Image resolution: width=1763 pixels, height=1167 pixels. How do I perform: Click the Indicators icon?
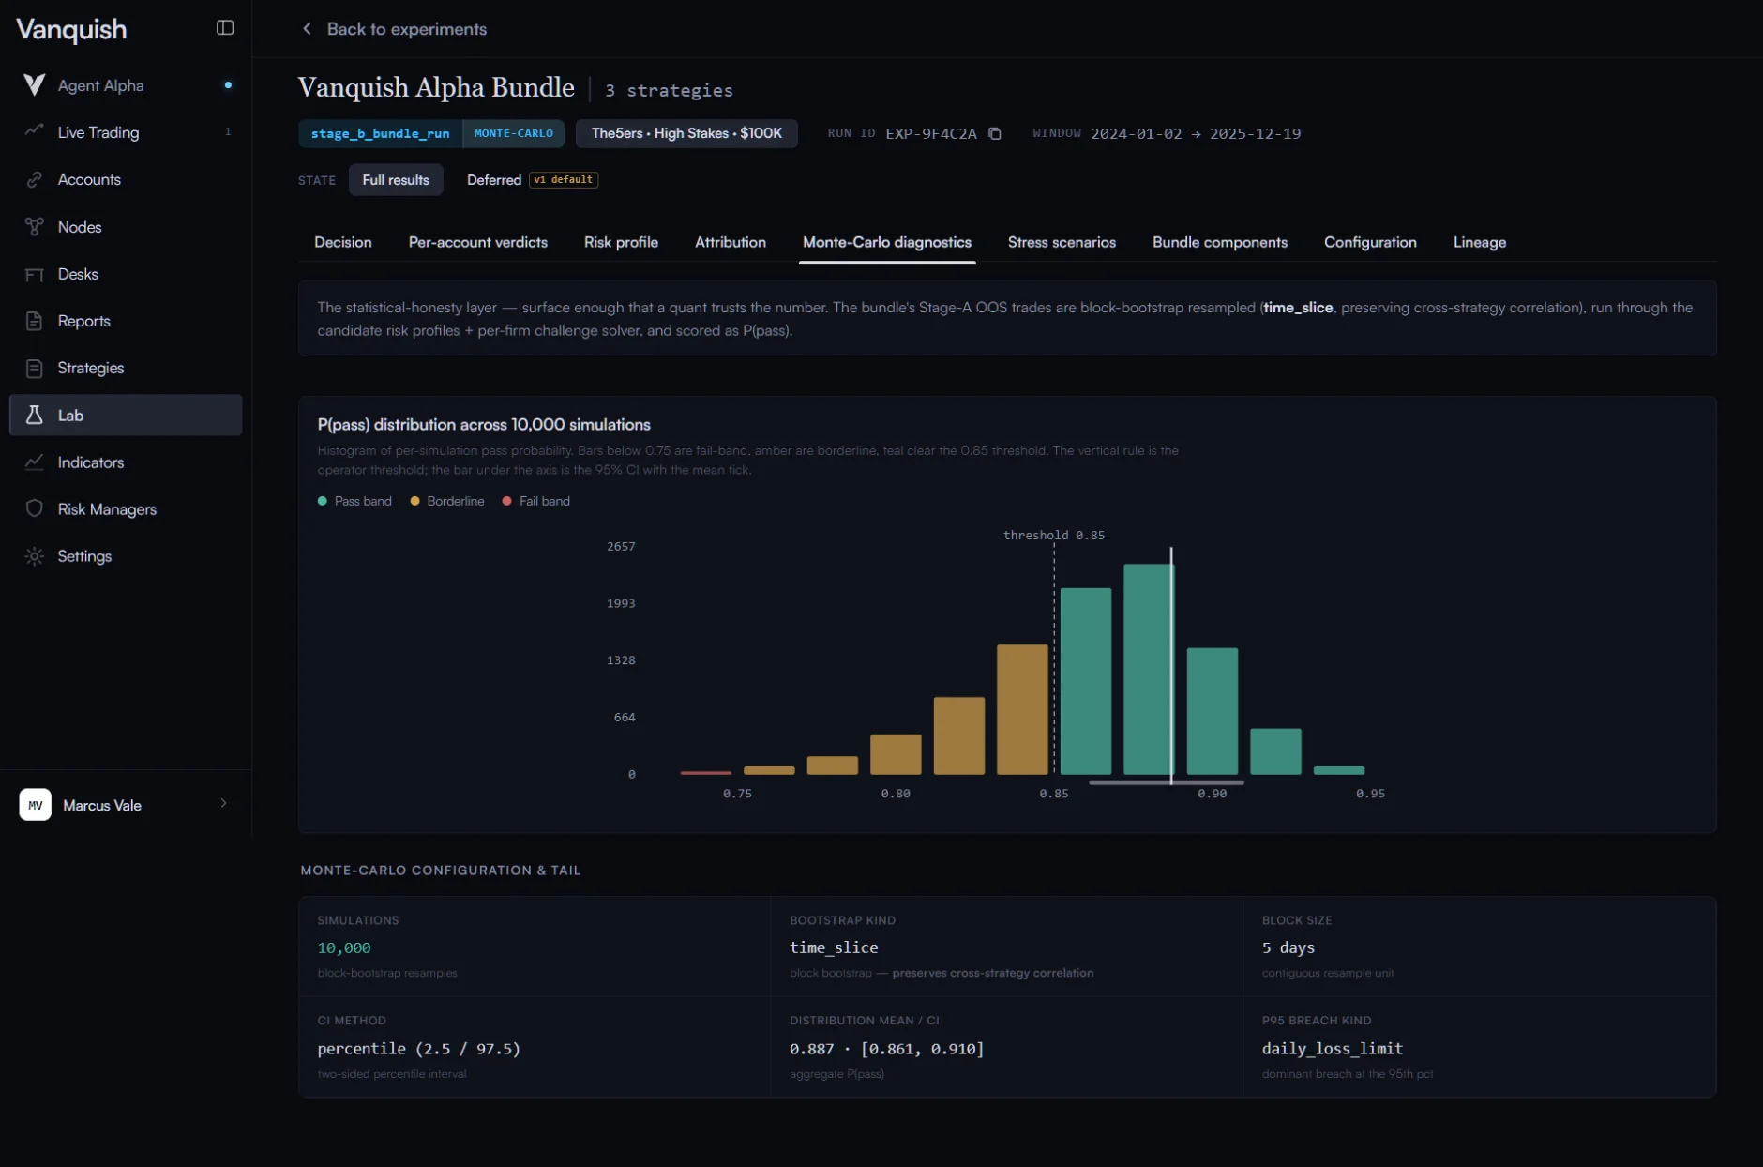tap(35, 462)
